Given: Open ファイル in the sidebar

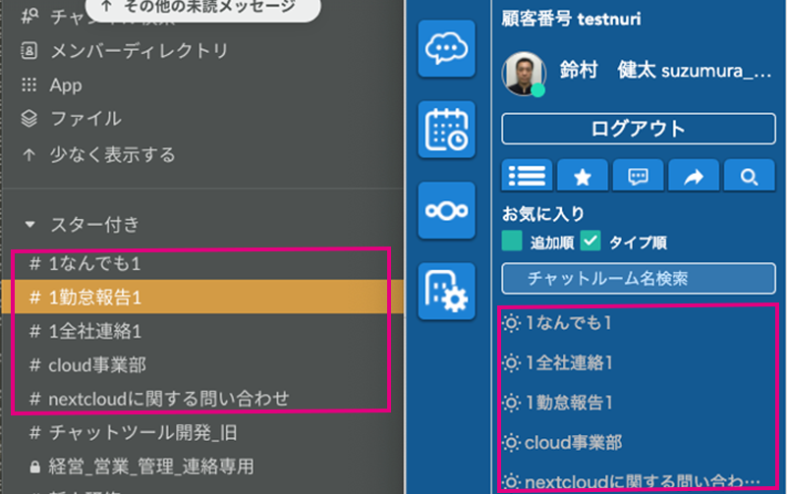Looking at the screenshot, I should click(85, 119).
